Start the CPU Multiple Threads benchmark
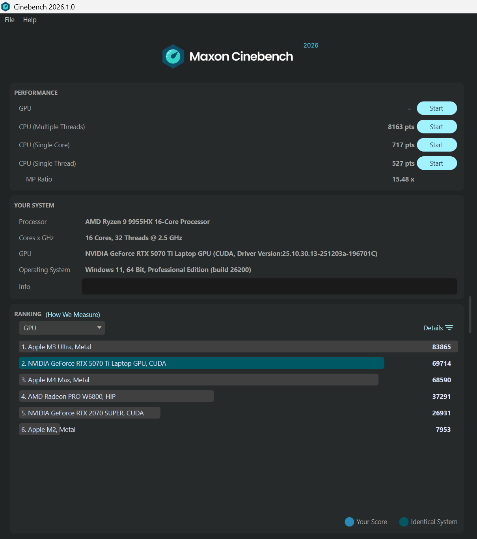 click(437, 127)
